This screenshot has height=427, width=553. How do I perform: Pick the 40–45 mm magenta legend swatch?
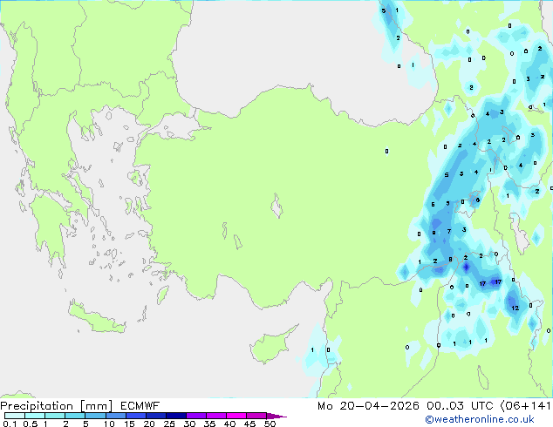[236, 416]
